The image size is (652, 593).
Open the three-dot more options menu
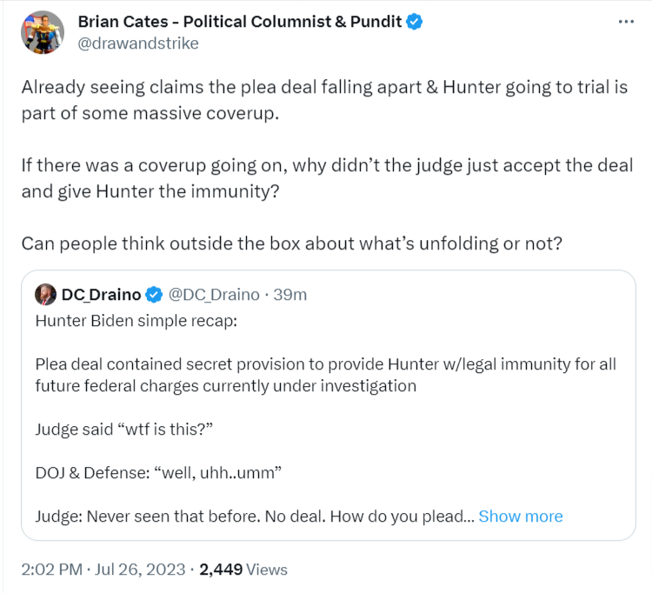[626, 23]
